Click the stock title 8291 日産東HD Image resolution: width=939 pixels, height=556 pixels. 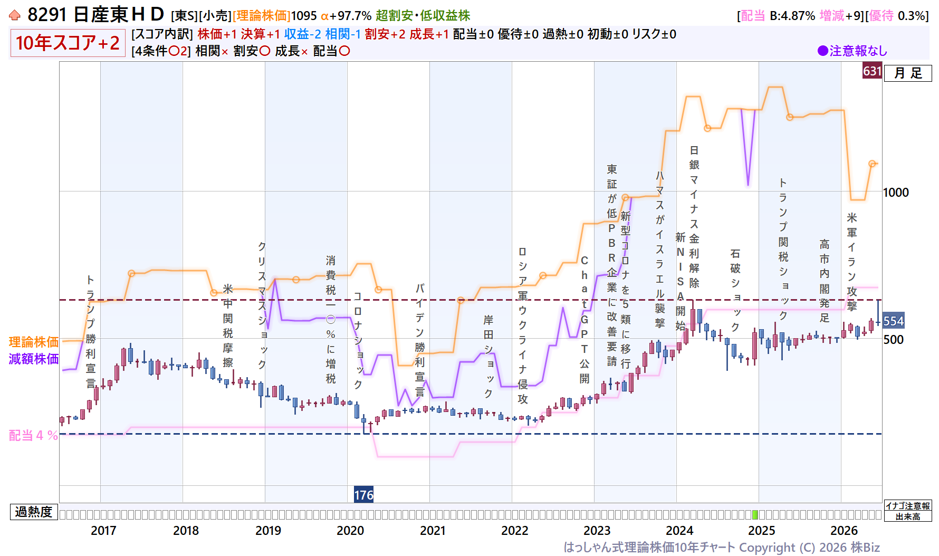point(95,15)
